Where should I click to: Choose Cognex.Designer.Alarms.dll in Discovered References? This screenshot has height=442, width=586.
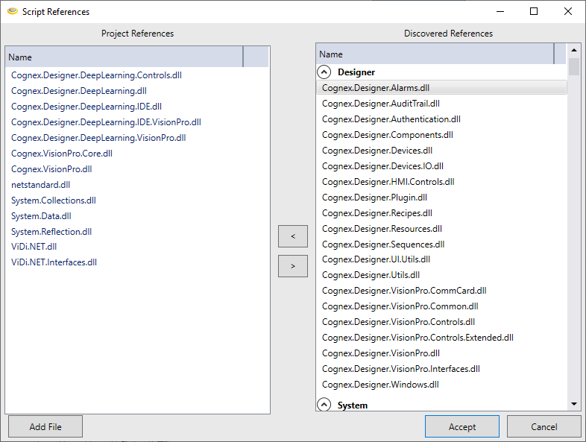click(375, 88)
